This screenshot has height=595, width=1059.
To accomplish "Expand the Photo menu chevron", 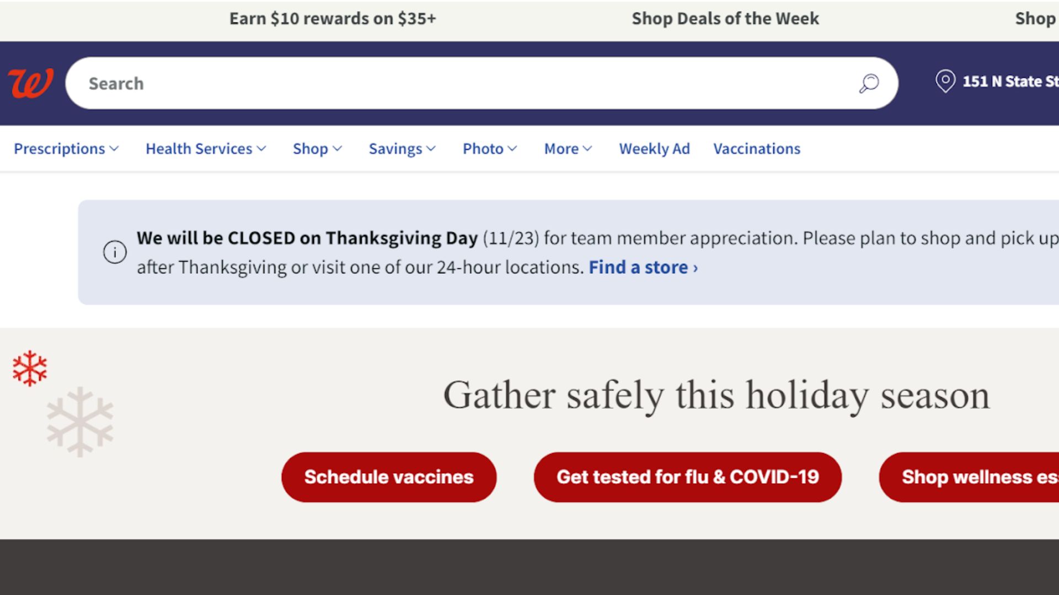I will (512, 149).
